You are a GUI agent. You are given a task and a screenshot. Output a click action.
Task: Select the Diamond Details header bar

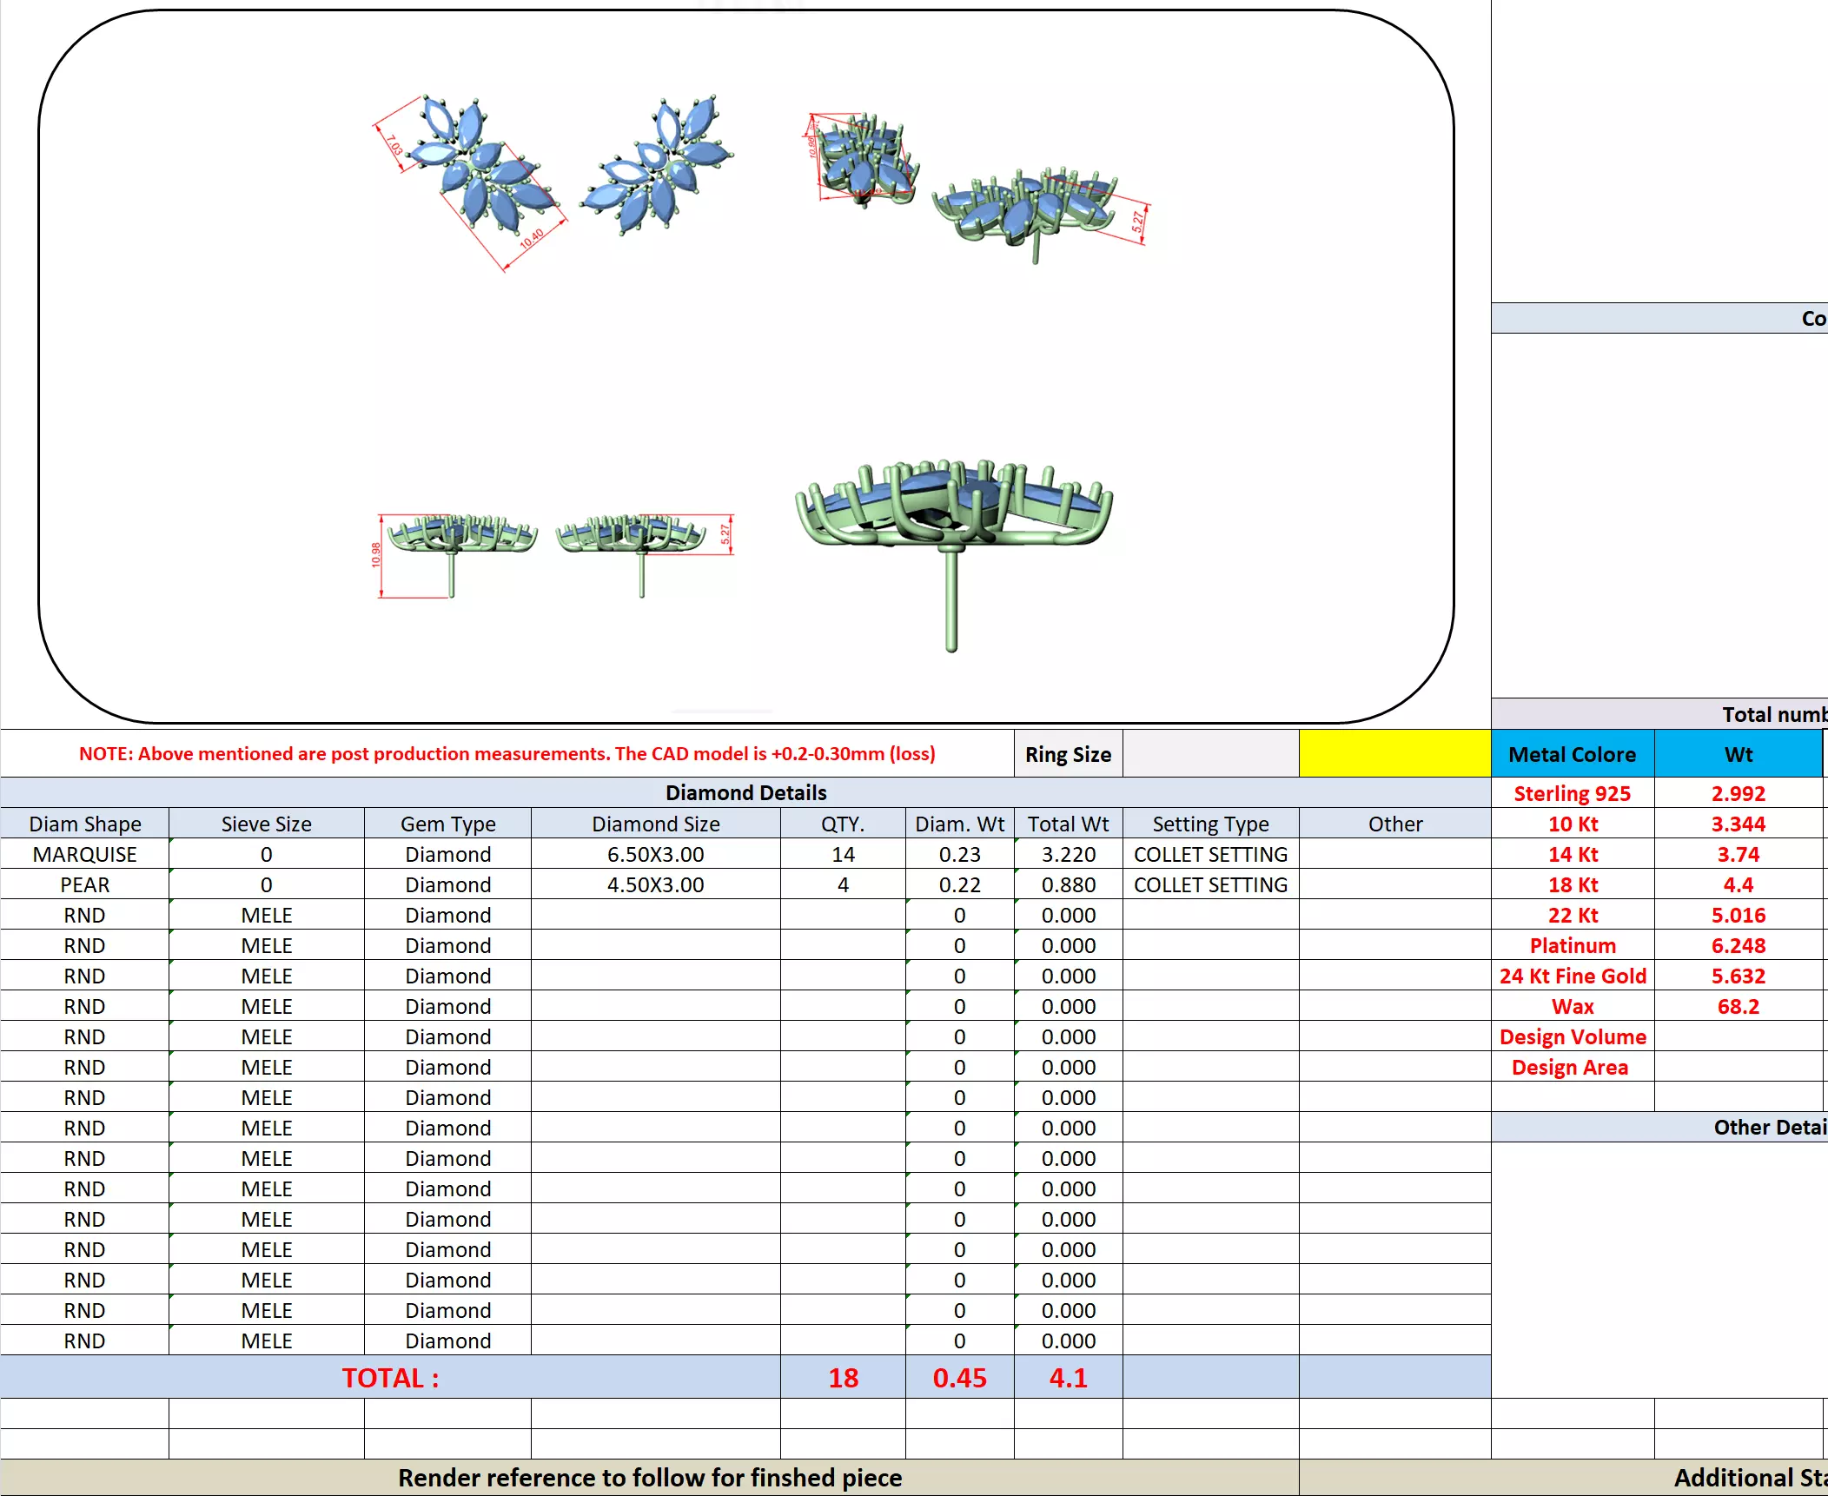(745, 792)
